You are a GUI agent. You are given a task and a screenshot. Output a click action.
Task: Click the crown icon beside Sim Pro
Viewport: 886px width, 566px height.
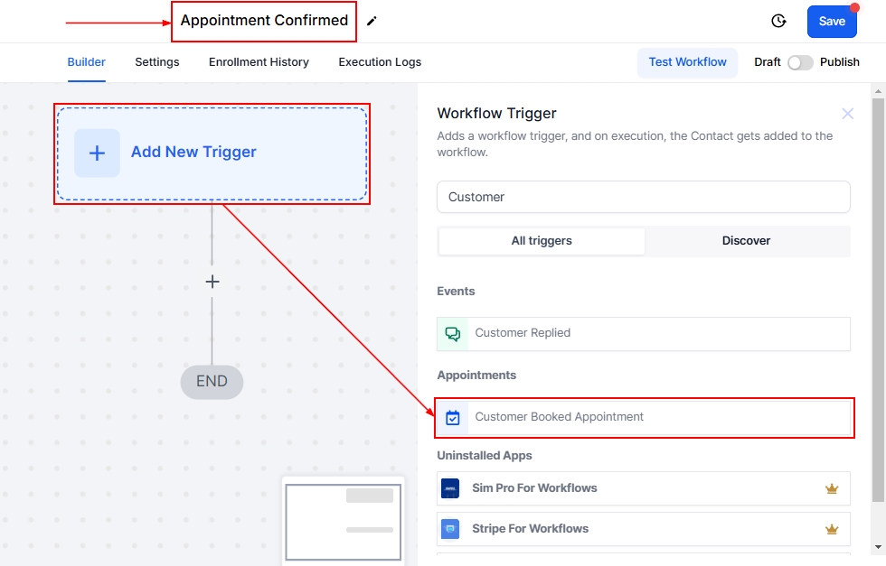click(832, 488)
